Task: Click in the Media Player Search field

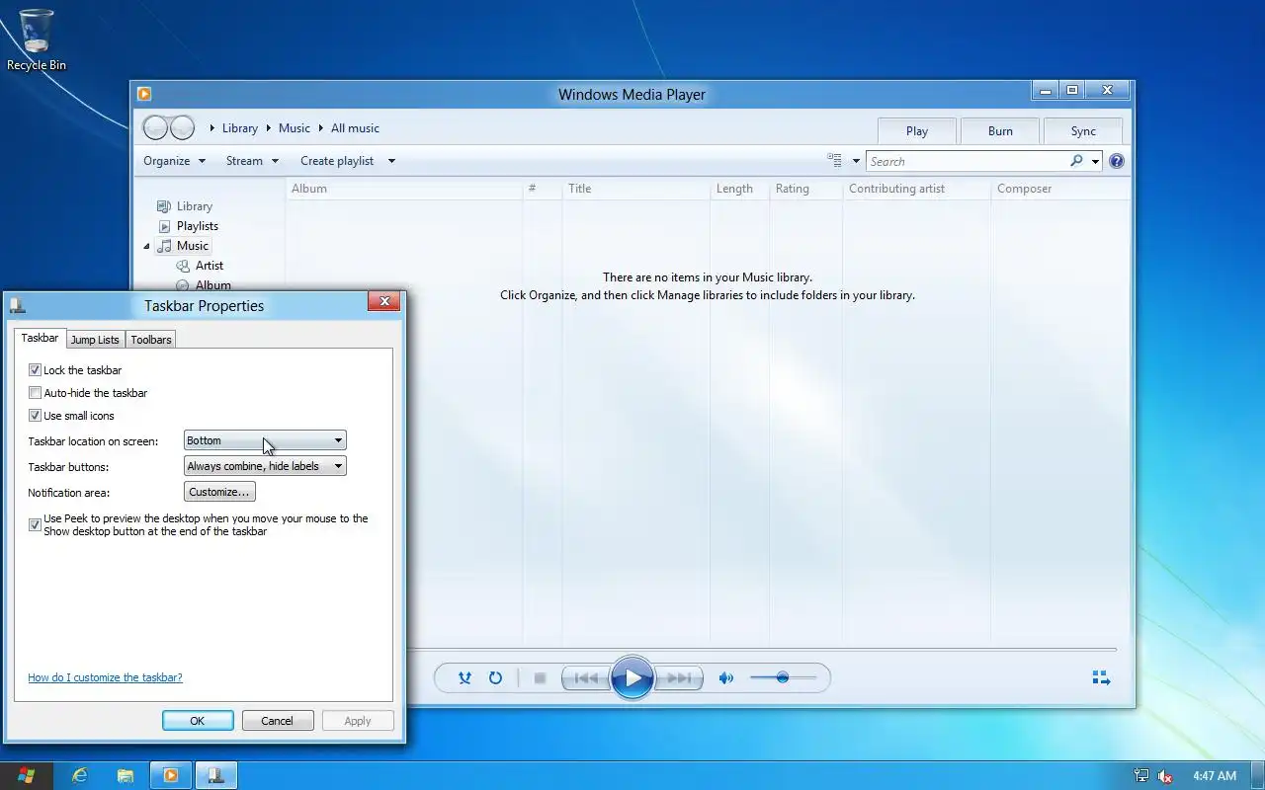Action: pos(969,161)
